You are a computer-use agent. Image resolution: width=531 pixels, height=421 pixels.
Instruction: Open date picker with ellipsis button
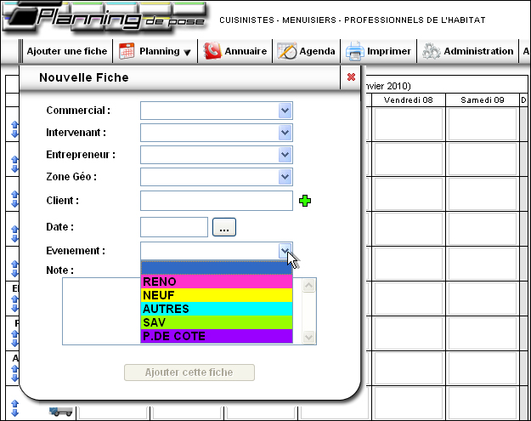[224, 227]
